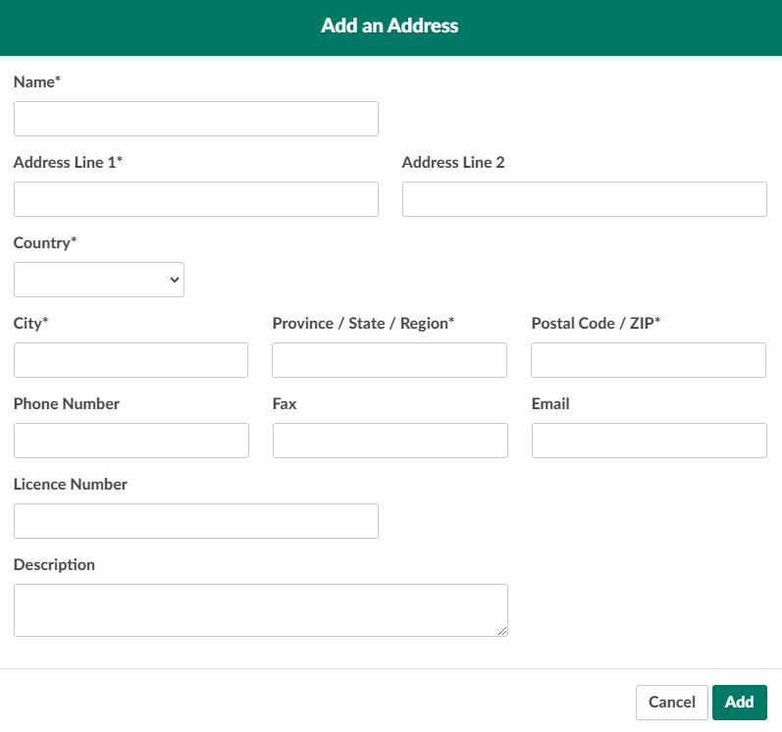Click the "Description" label text
This screenshot has height=732, width=782.
click(54, 565)
